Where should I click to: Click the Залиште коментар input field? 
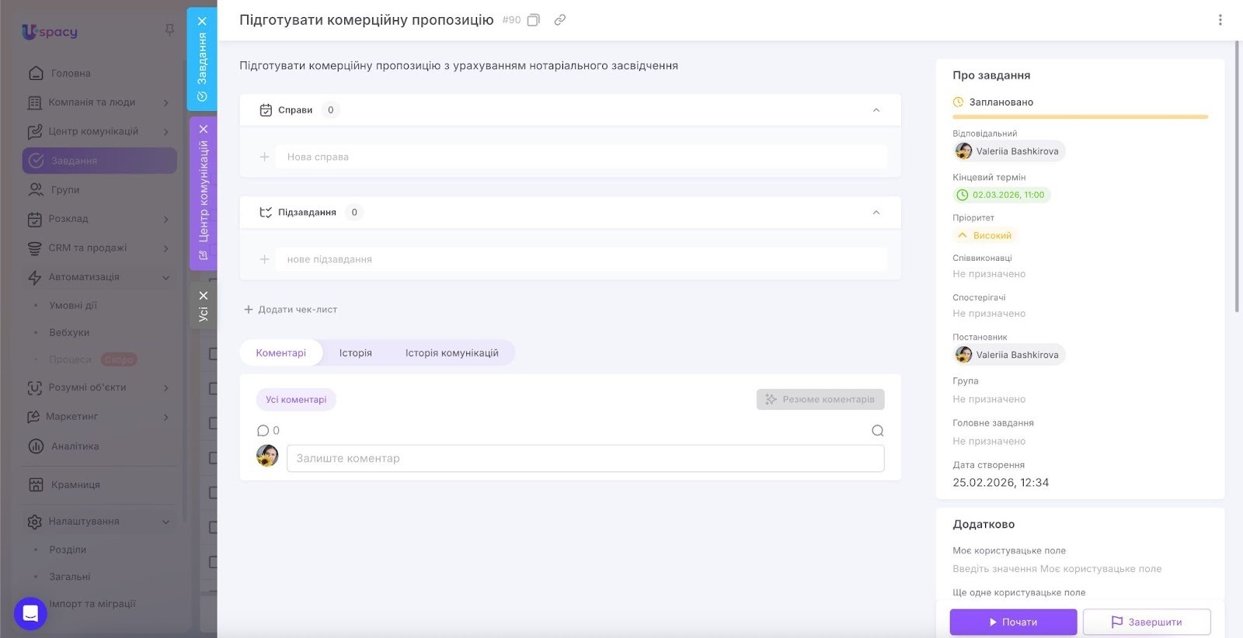point(585,459)
